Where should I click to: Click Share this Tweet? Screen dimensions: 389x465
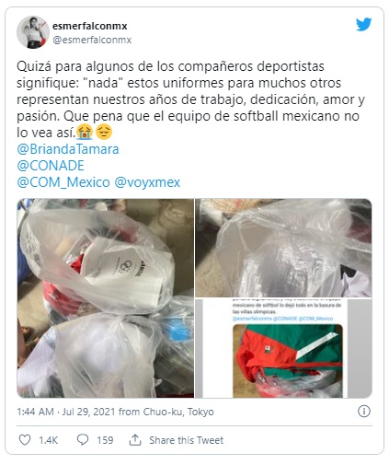tap(187, 440)
